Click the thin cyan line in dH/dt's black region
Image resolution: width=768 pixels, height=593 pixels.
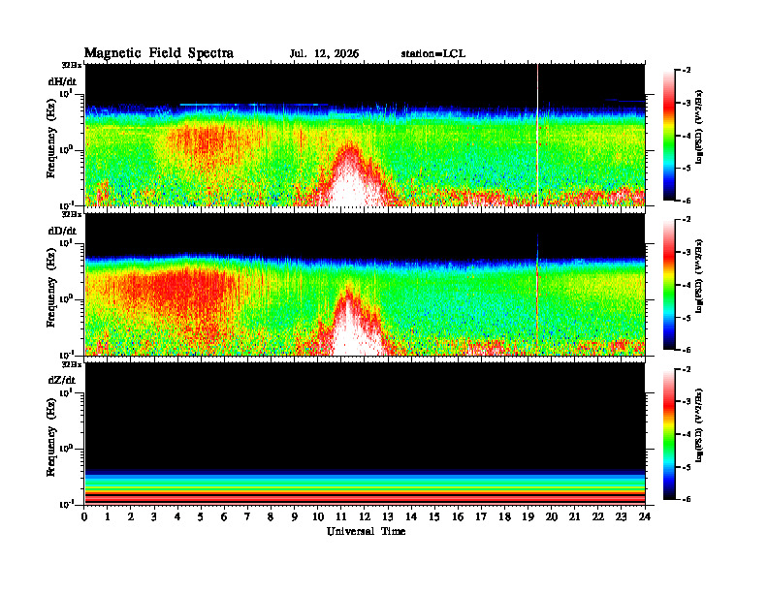254,105
